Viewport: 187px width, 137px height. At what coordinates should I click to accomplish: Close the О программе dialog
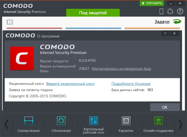point(174,33)
